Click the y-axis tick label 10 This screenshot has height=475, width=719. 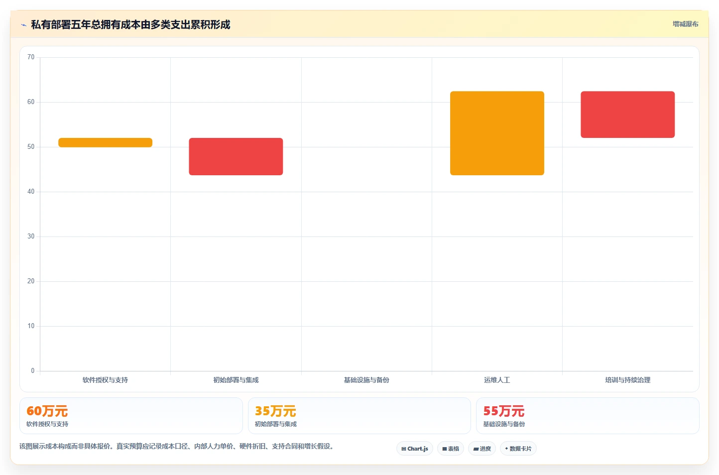tap(31, 326)
